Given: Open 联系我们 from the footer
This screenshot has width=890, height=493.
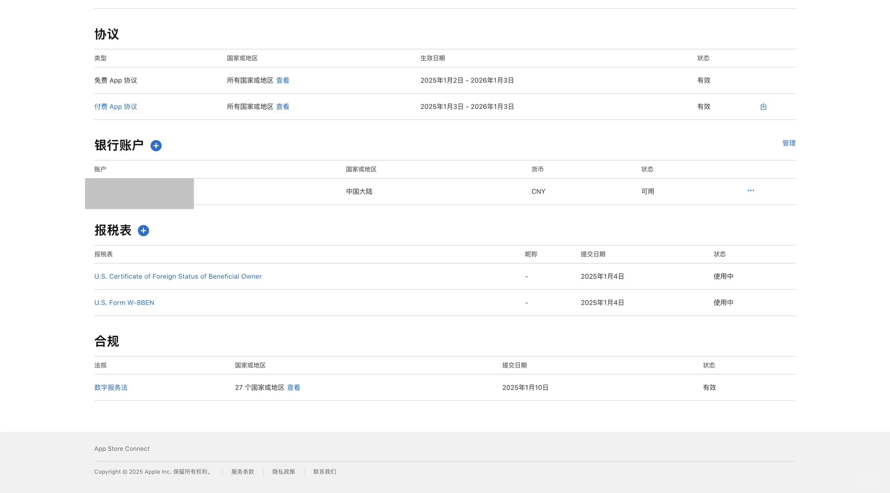Looking at the screenshot, I should (324, 472).
